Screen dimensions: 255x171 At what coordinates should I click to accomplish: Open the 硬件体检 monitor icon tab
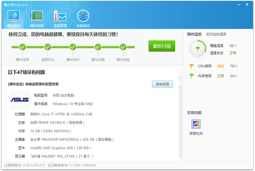coord(14,18)
